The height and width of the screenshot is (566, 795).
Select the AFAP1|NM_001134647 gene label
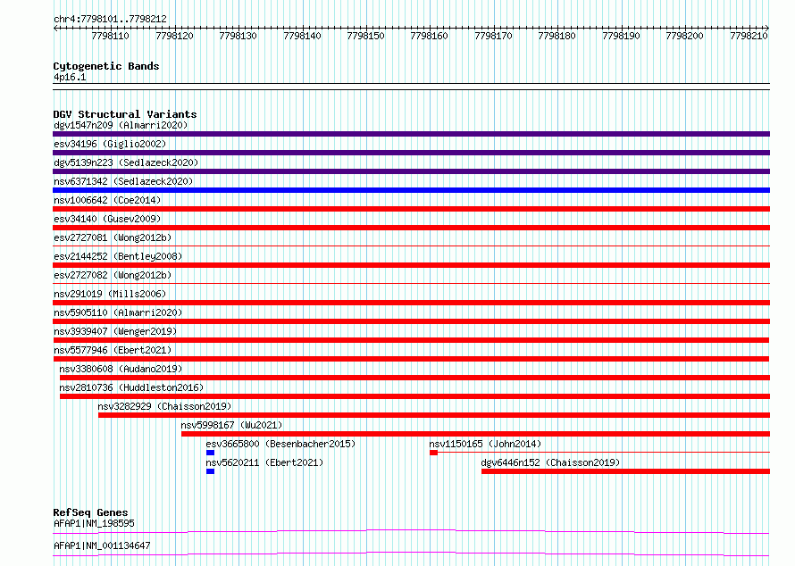pyautogui.click(x=102, y=545)
